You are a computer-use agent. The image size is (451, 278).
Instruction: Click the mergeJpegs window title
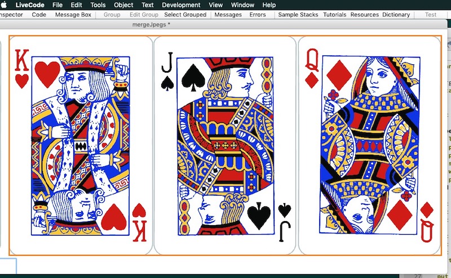pos(151,25)
